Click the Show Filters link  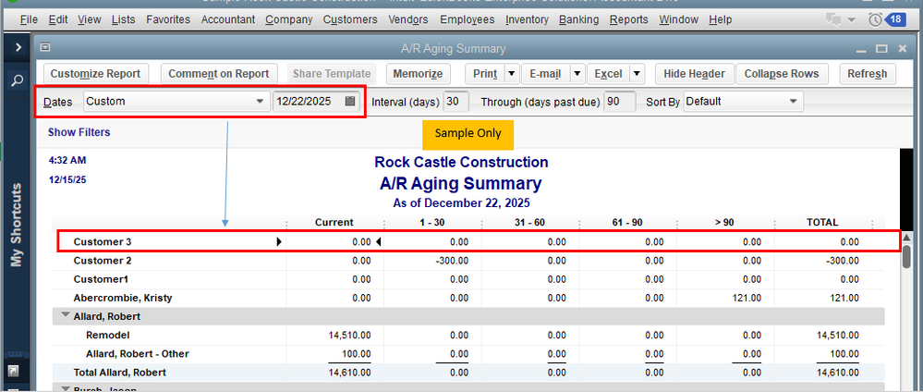click(79, 132)
